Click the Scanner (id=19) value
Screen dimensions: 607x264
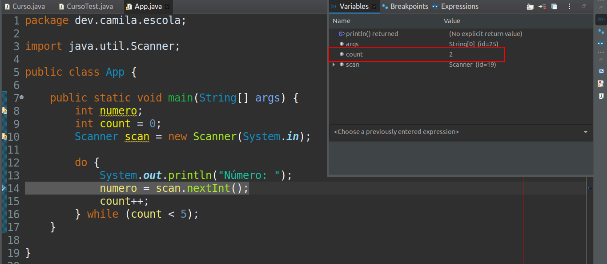pyautogui.click(x=472, y=65)
